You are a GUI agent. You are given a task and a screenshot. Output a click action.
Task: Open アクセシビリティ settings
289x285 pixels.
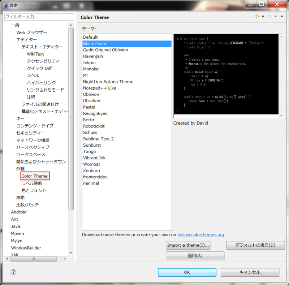tap(43, 61)
